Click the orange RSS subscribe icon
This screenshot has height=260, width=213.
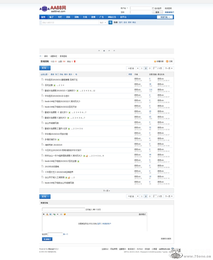point(167,61)
